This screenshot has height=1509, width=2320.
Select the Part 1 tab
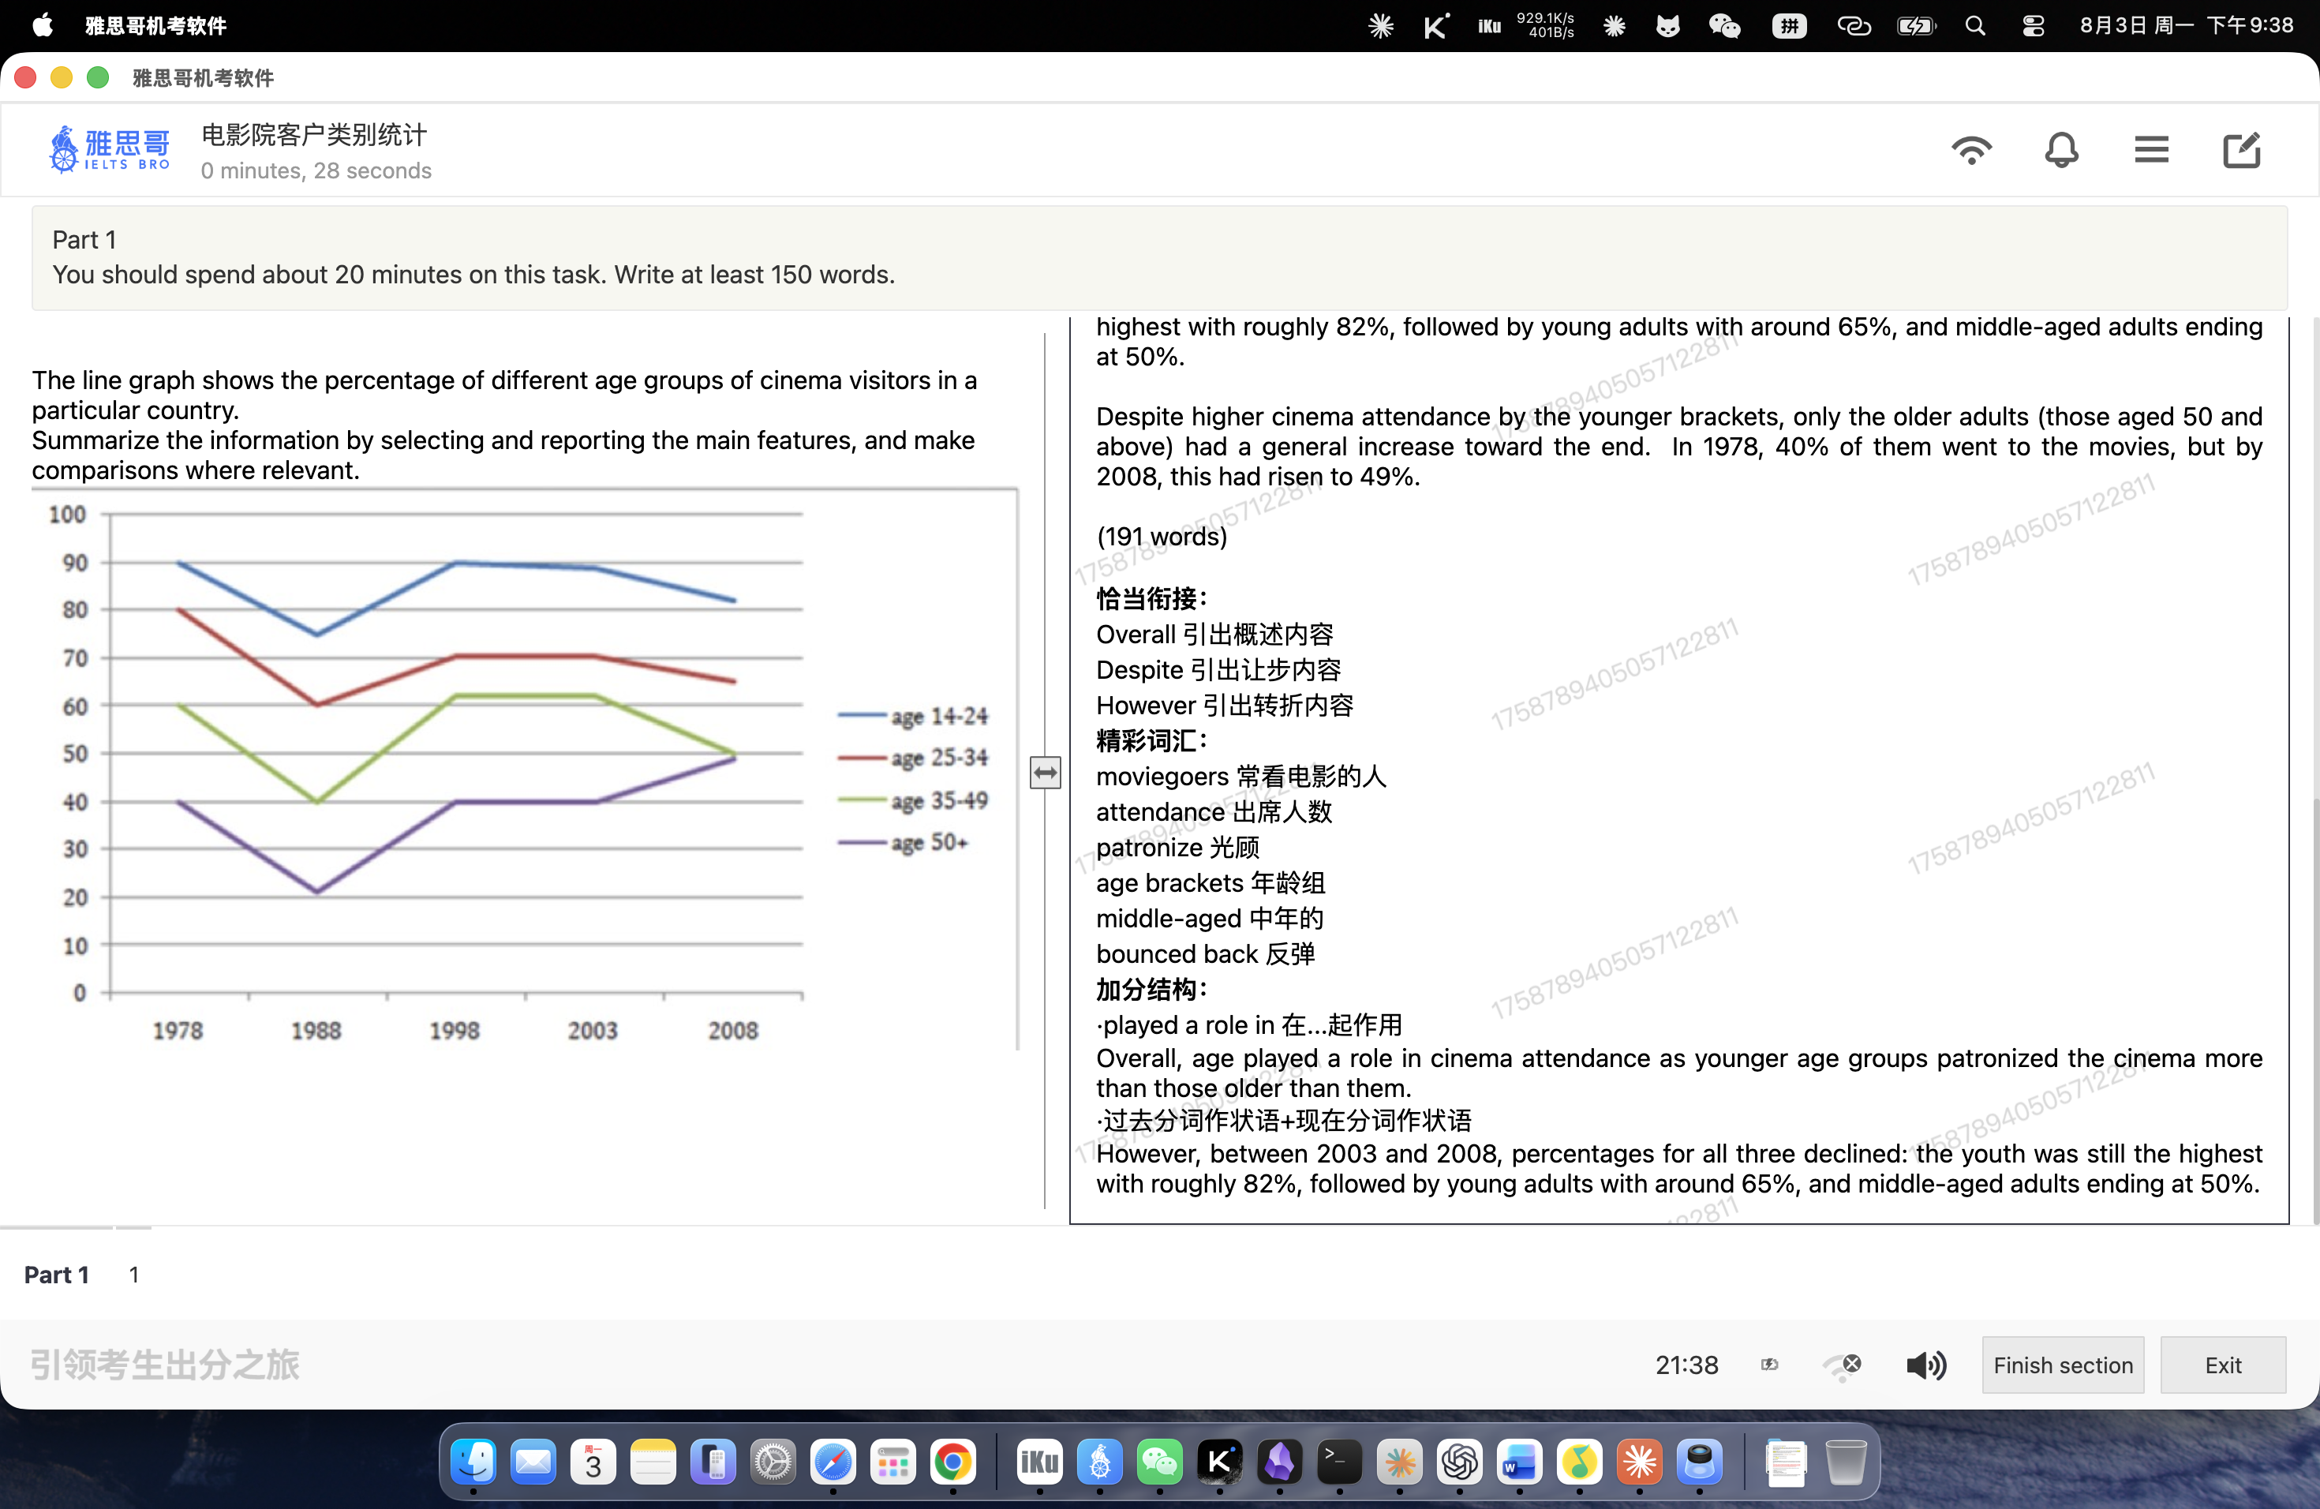tap(57, 1274)
